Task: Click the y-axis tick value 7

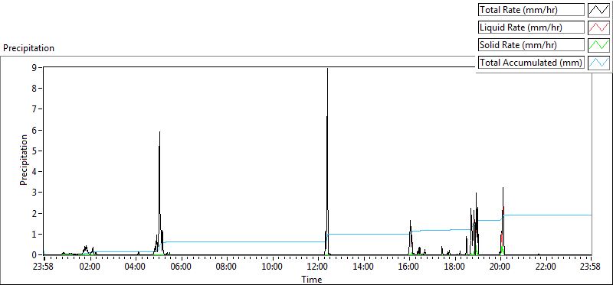Action: 34,109
